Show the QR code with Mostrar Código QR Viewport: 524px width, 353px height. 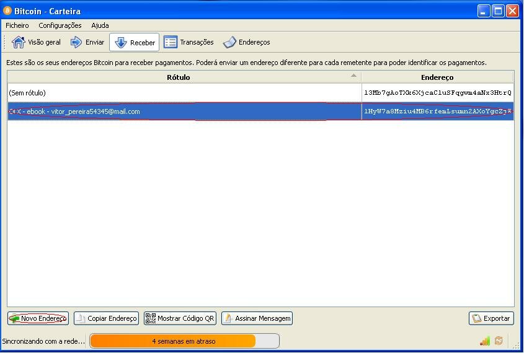[x=180, y=318]
